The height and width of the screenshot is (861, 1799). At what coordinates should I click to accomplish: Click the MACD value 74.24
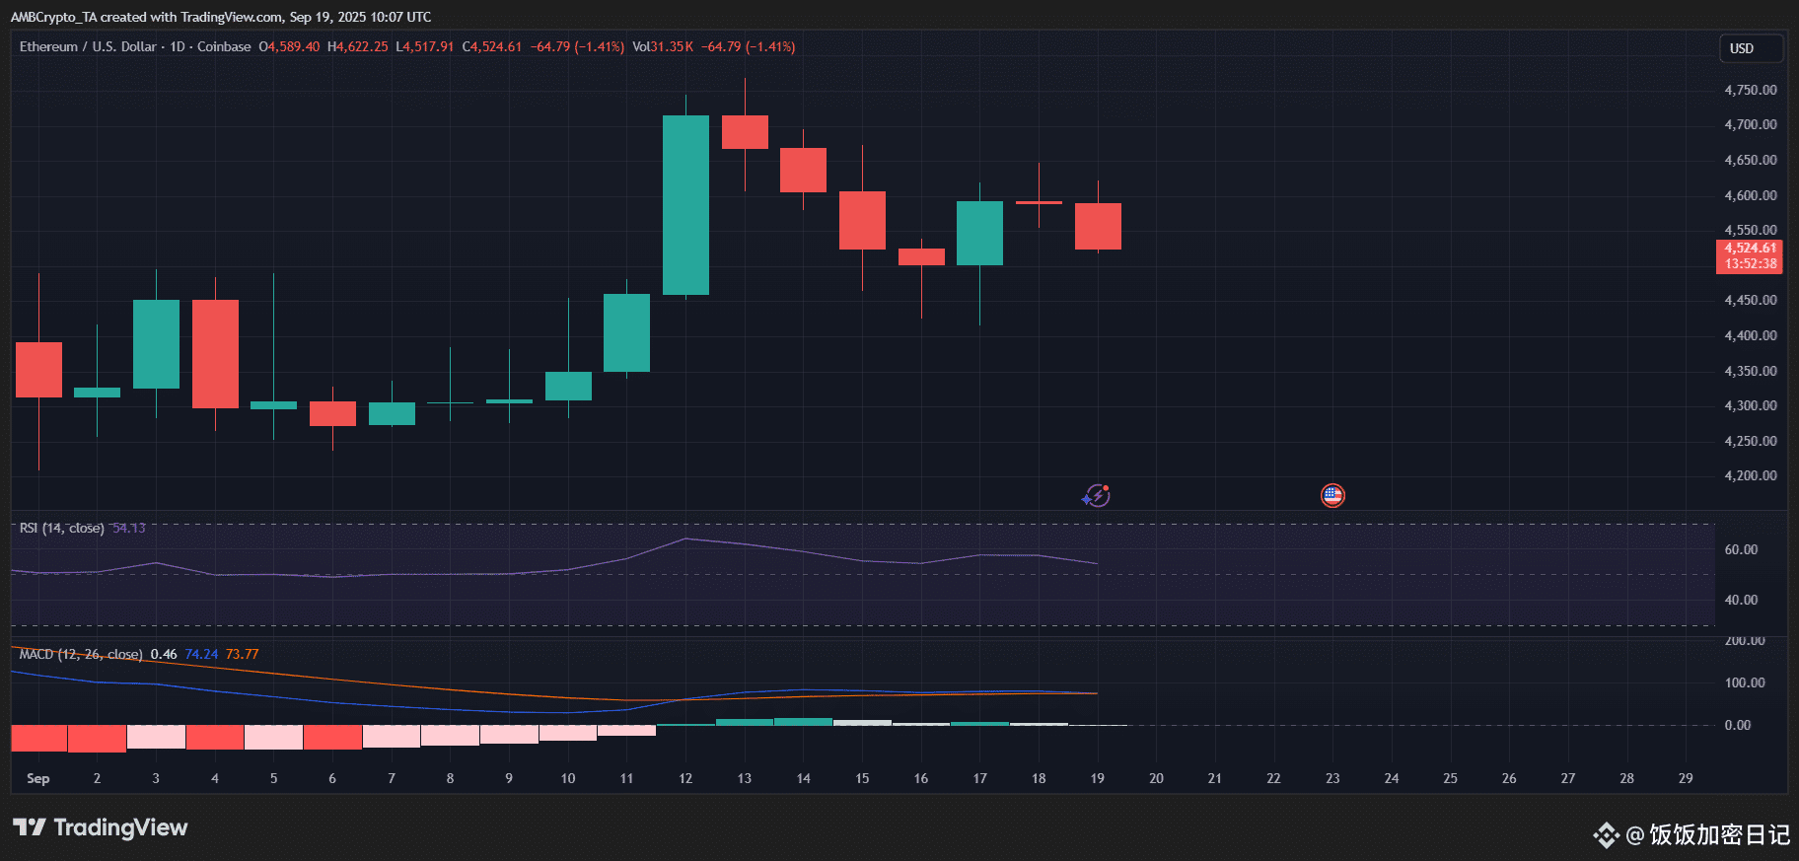tap(201, 654)
